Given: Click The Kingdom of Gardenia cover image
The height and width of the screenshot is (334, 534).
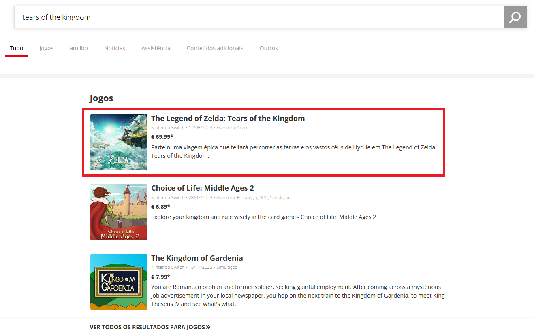Looking at the screenshot, I should point(119,282).
